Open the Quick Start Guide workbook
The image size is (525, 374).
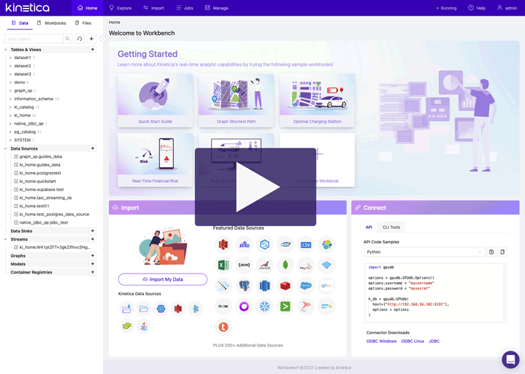click(156, 100)
